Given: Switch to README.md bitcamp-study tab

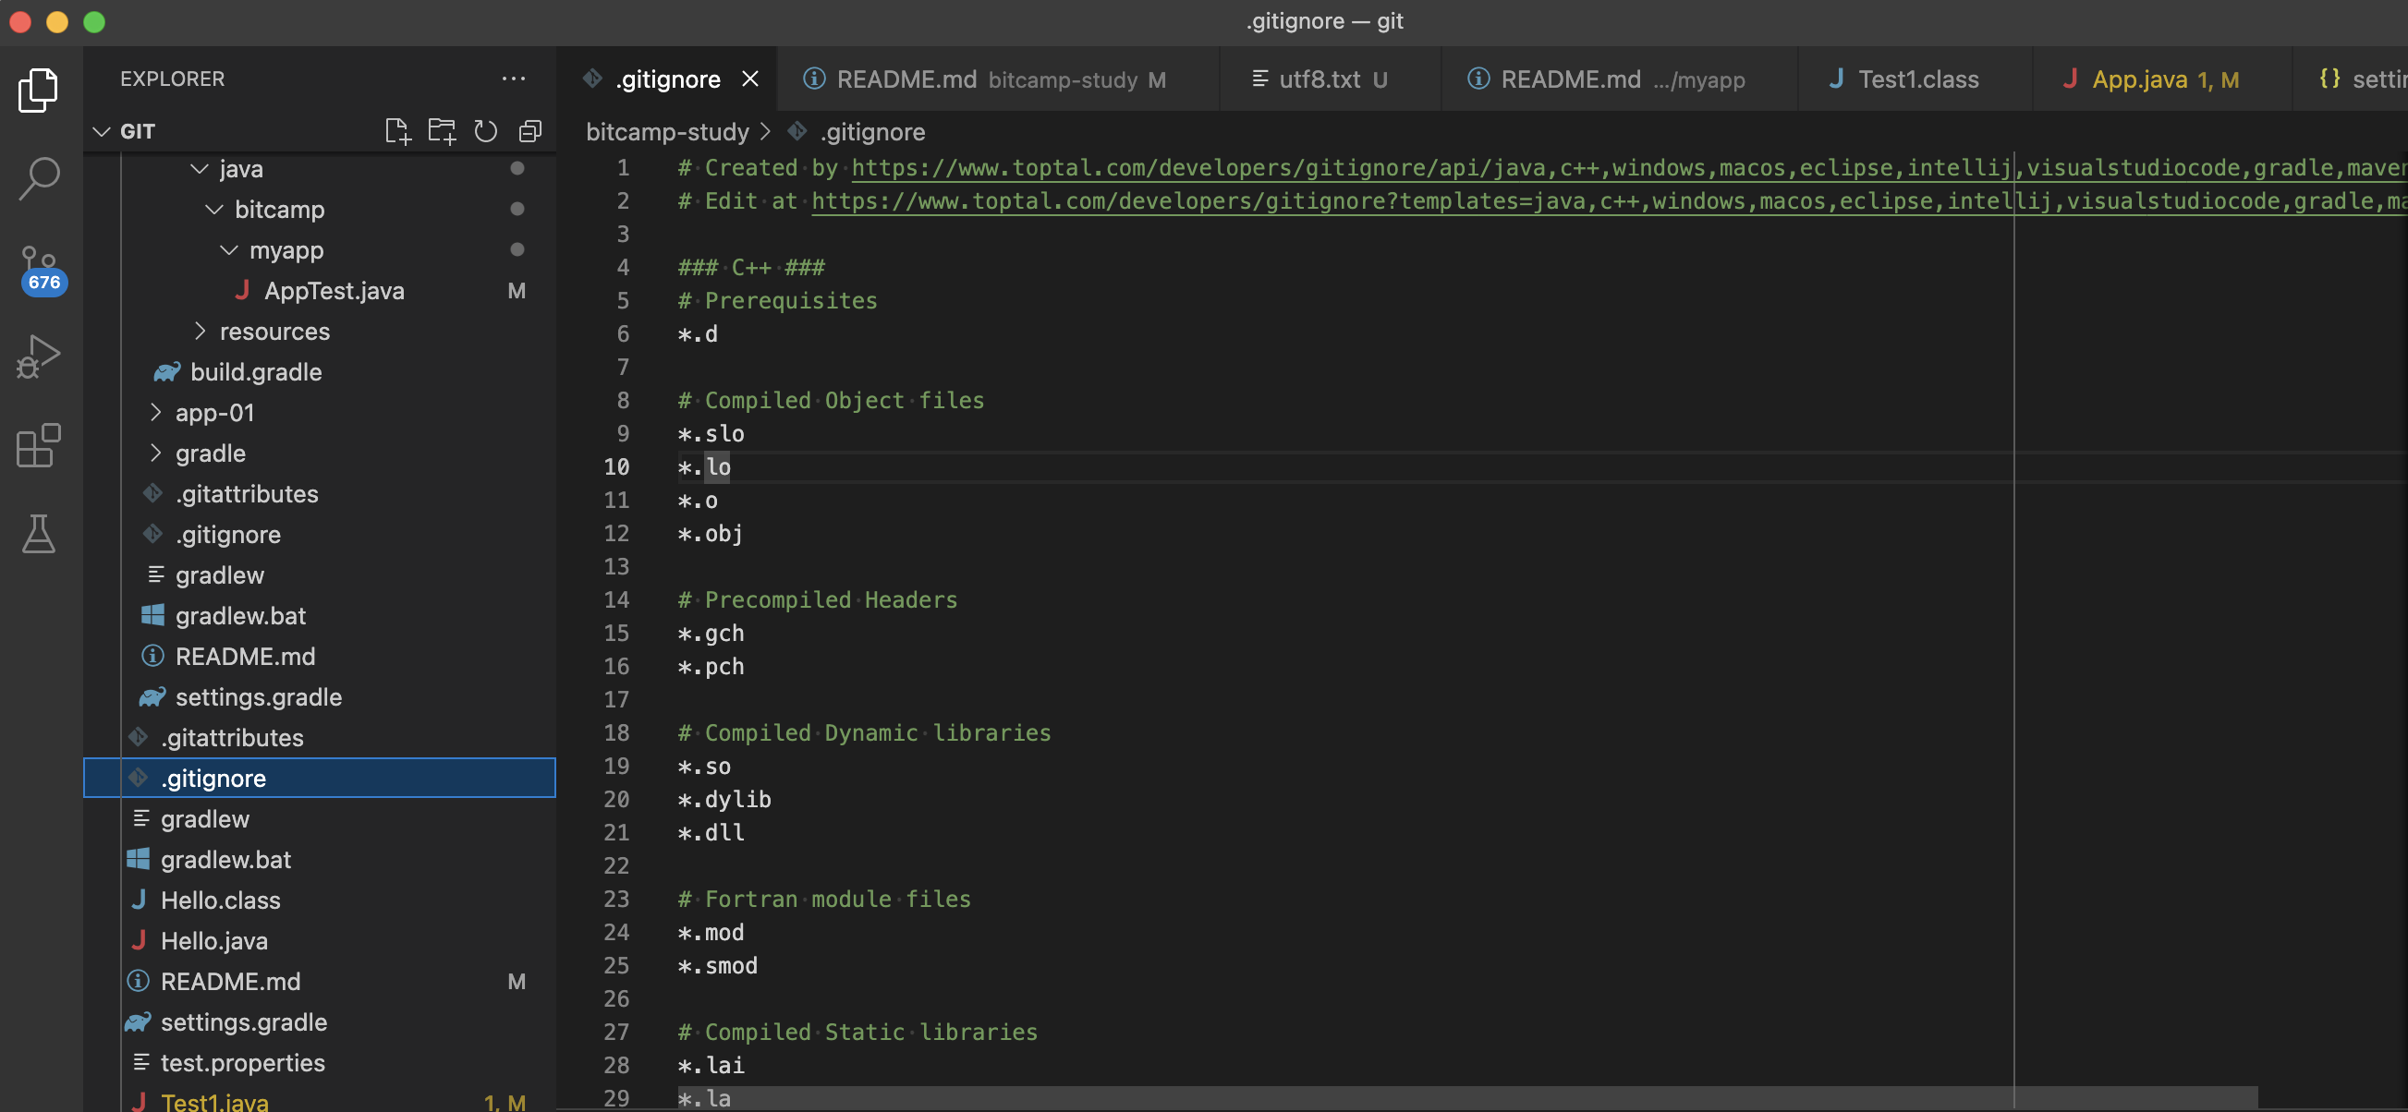Looking at the screenshot, I should [x=997, y=79].
